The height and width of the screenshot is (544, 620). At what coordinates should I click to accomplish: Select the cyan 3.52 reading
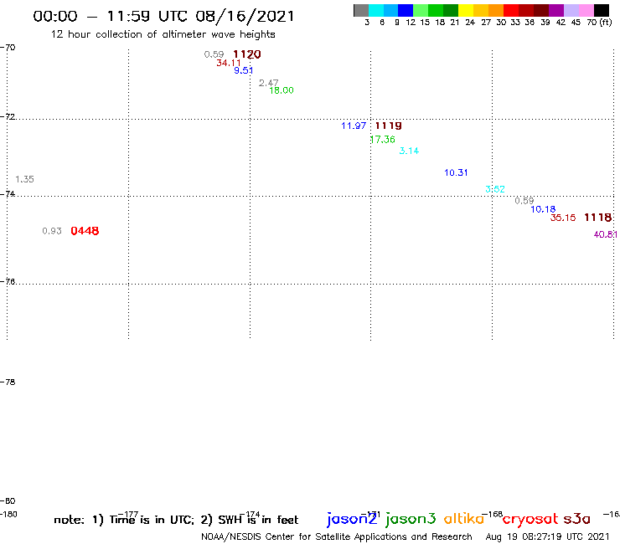coord(495,189)
